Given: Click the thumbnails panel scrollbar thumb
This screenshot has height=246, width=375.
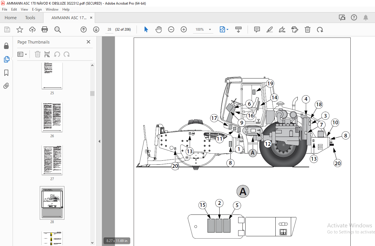Looking at the screenshot, I should tap(92, 93).
